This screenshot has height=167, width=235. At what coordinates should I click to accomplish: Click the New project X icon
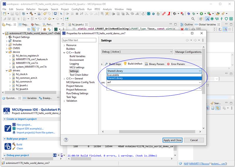click(14, 125)
